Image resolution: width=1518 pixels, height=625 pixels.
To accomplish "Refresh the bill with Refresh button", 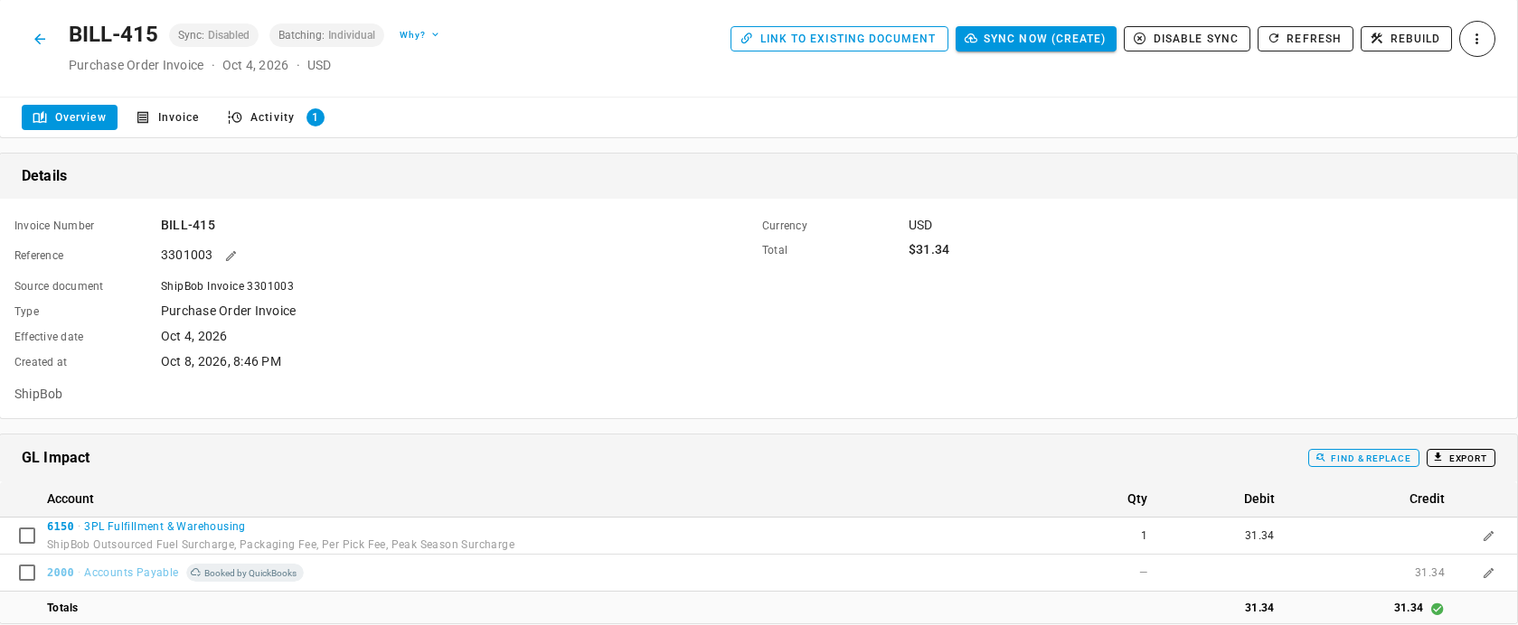I will click(1305, 39).
